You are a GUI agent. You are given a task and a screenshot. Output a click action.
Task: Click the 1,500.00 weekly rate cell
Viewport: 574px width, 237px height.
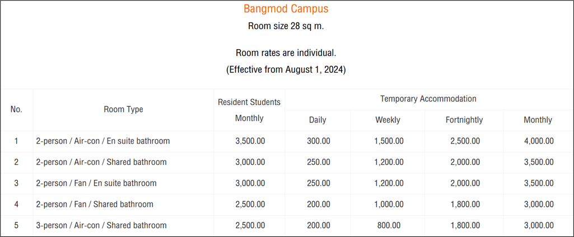point(389,141)
